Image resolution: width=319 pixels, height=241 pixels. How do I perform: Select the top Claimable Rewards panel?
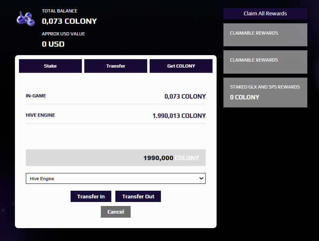click(x=265, y=35)
